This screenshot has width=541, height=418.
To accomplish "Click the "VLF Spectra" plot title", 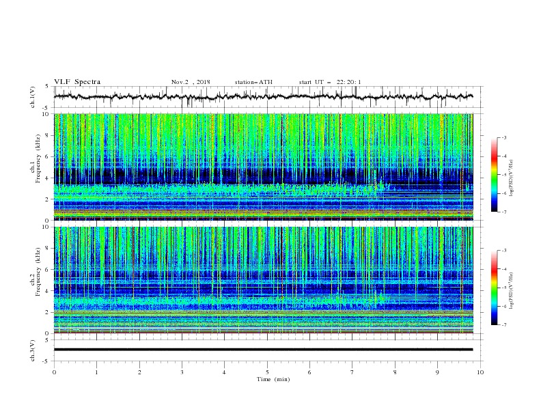I will (x=77, y=82).
